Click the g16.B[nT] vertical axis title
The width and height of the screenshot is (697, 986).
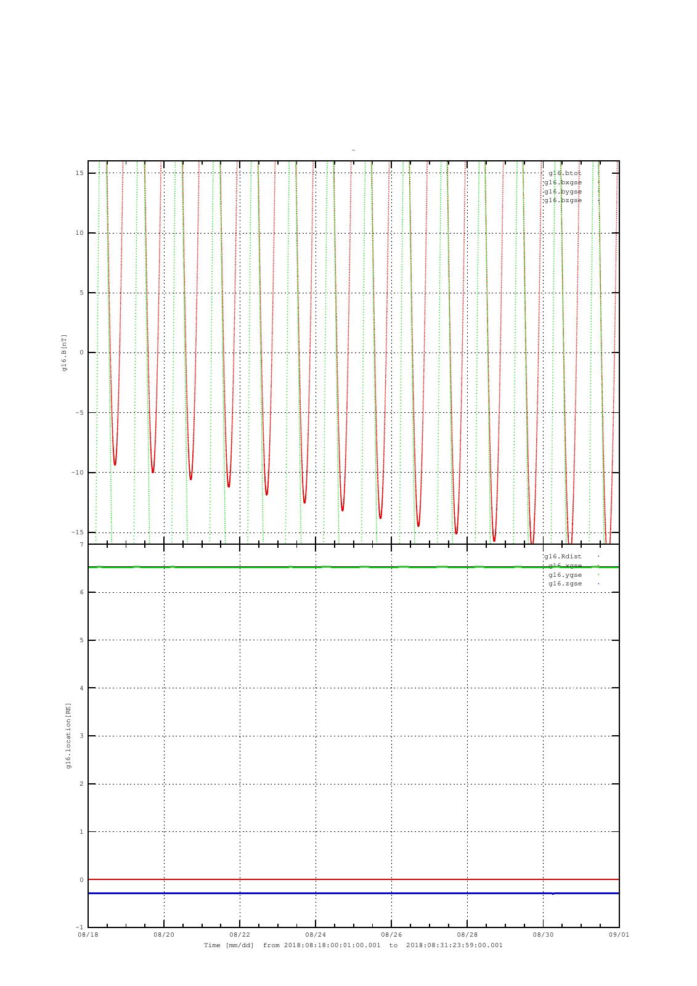coord(64,352)
